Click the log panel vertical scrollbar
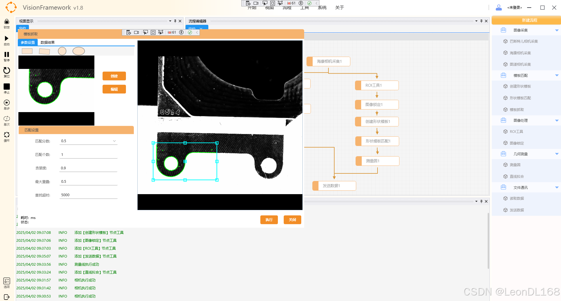Viewport: 561px width, 301px height. coord(488,241)
